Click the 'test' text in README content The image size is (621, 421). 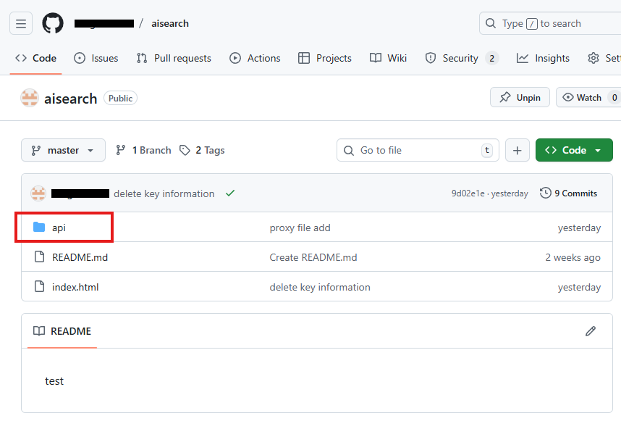click(x=54, y=381)
